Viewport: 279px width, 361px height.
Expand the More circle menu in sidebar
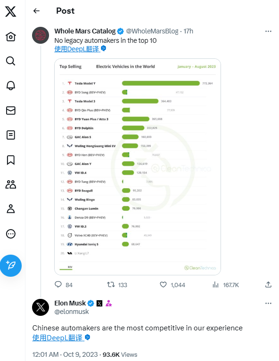(11, 233)
